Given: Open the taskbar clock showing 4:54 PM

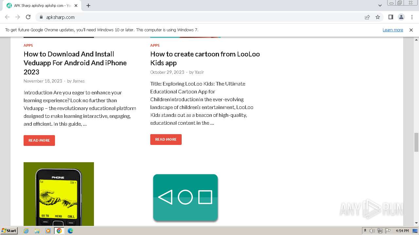Looking at the screenshot, I should (x=402, y=231).
